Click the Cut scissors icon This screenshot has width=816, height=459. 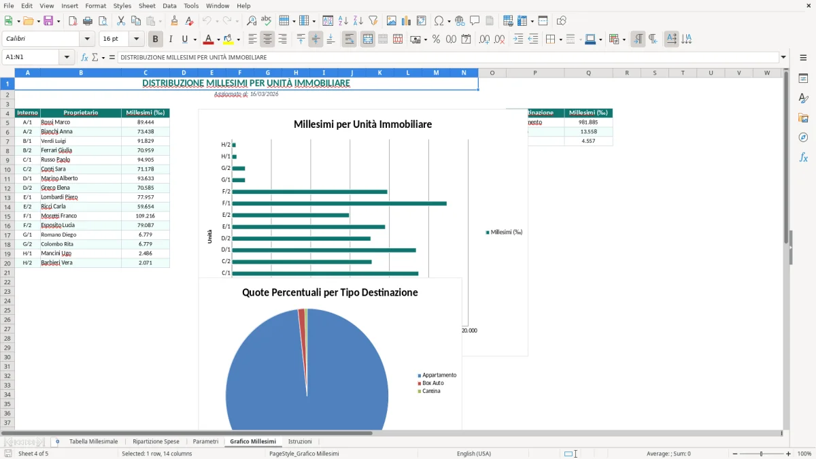pos(121,21)
